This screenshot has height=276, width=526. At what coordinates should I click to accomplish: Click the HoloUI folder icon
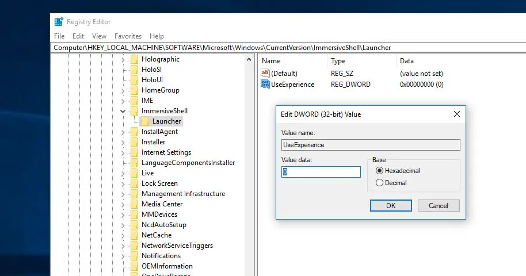(134, 80)
